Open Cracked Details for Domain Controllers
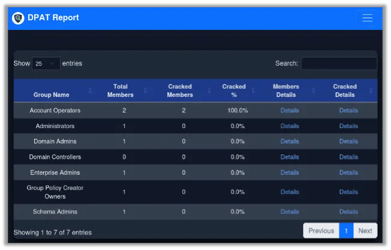 (348, 157)
